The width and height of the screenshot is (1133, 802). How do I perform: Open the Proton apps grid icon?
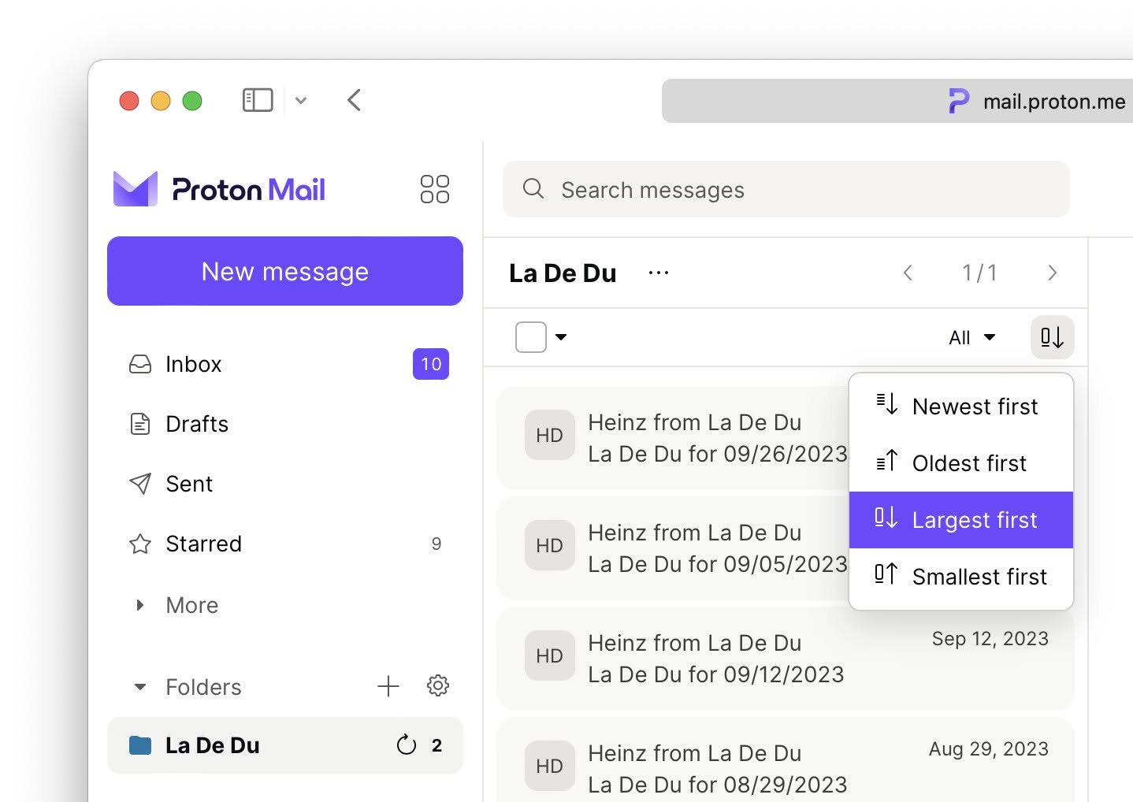click(x=435, y=189)
